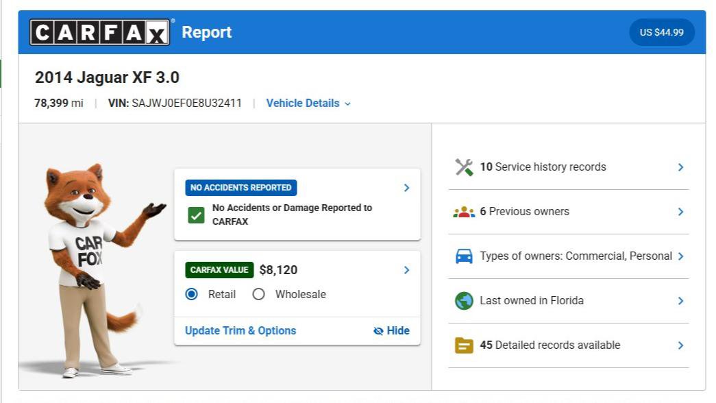Click the yellow folder detailed records icon
The height and width of the screenshot is (403, 716).
pos(464,345)
